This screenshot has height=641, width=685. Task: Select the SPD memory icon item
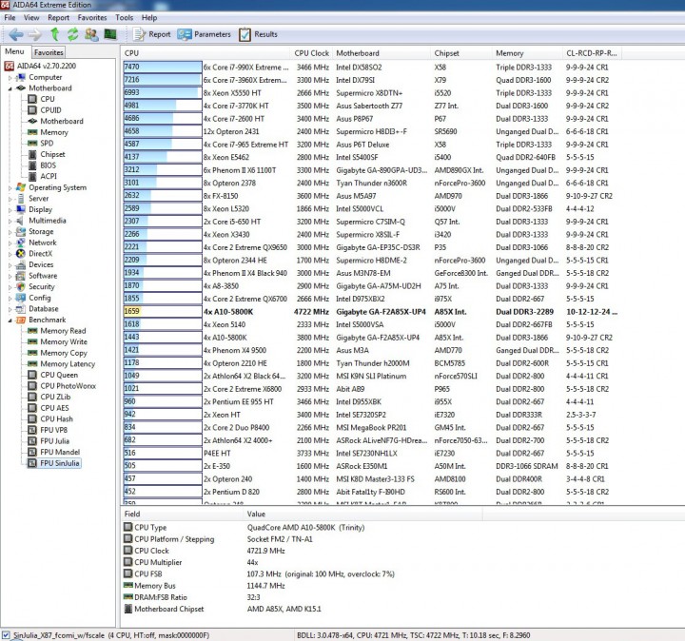pos(32,144)
